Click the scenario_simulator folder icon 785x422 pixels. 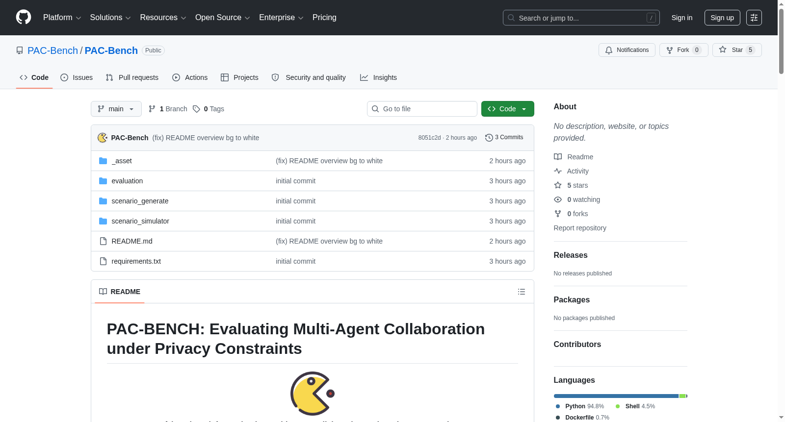tap(103, 221)
